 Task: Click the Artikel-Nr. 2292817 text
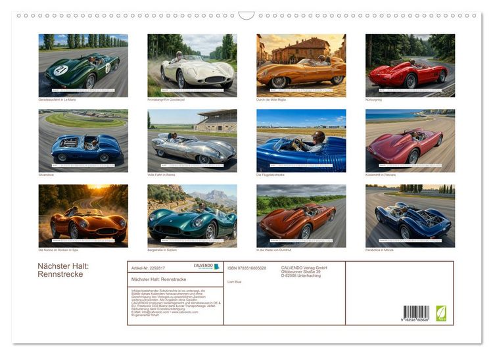(148, 268)
